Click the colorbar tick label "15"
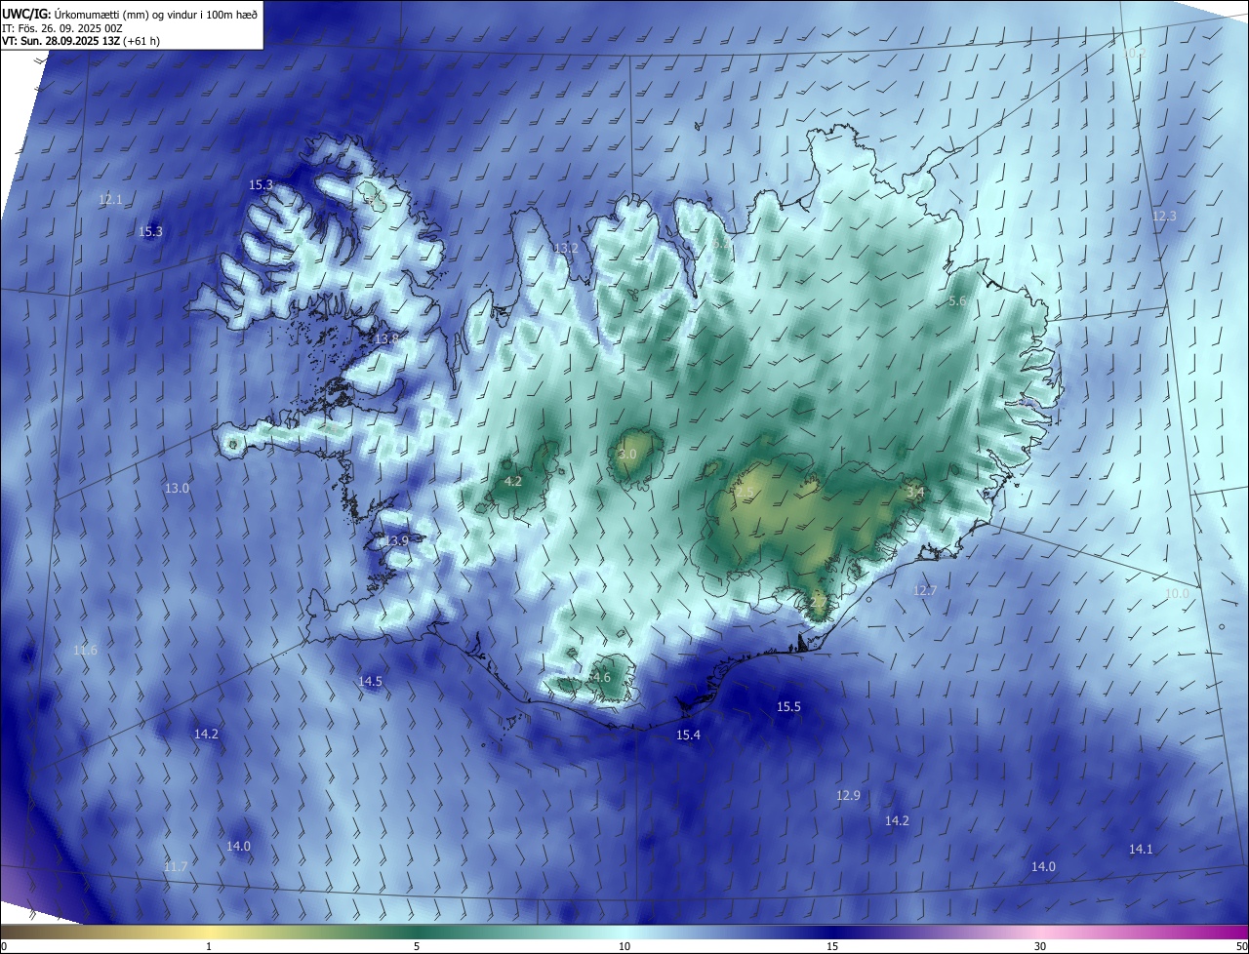 click(832, 946)
